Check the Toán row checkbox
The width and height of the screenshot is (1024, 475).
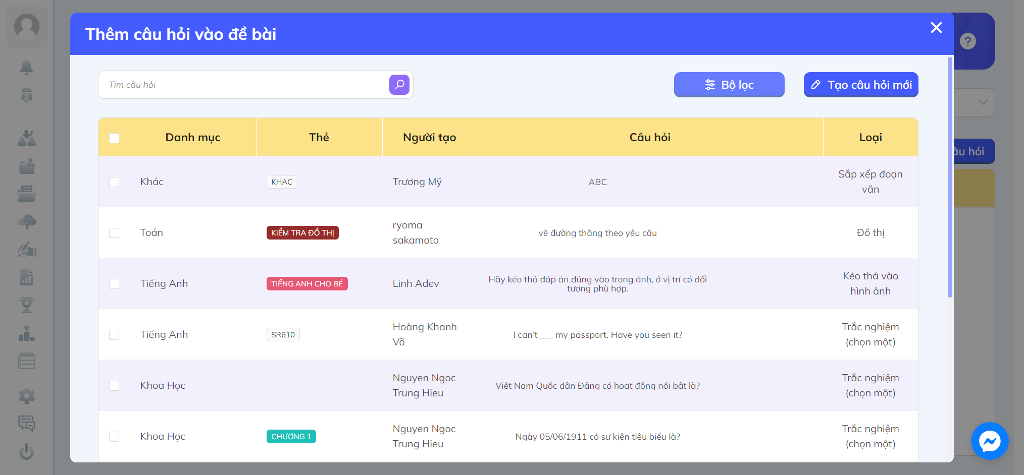click(114, 233)
